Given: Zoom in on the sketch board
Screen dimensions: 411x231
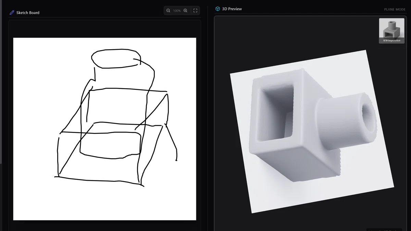Looking at the screenshot, I should click(185, 11).
